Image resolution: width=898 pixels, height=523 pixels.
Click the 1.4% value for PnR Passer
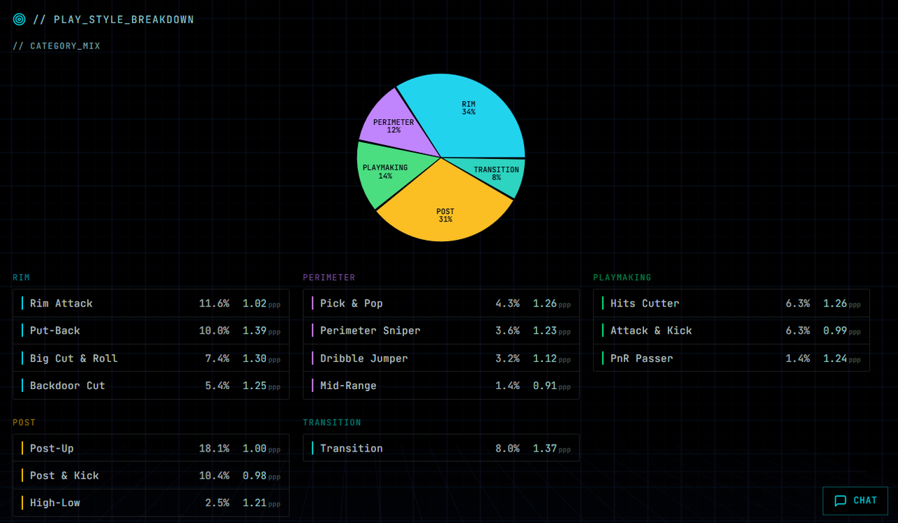click(x=798, y=358)
